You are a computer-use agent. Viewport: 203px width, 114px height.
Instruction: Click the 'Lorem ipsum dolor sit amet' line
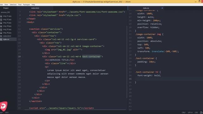[x=76, y=70]
